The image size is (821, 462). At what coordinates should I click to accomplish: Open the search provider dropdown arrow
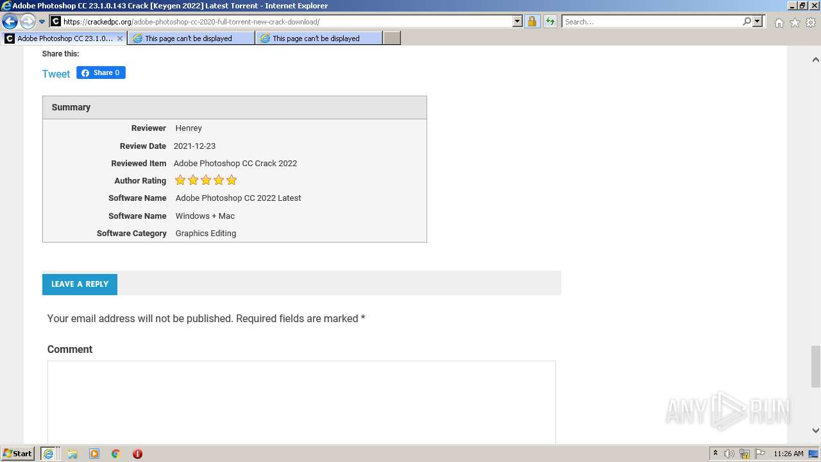click(x=758, y=22)
